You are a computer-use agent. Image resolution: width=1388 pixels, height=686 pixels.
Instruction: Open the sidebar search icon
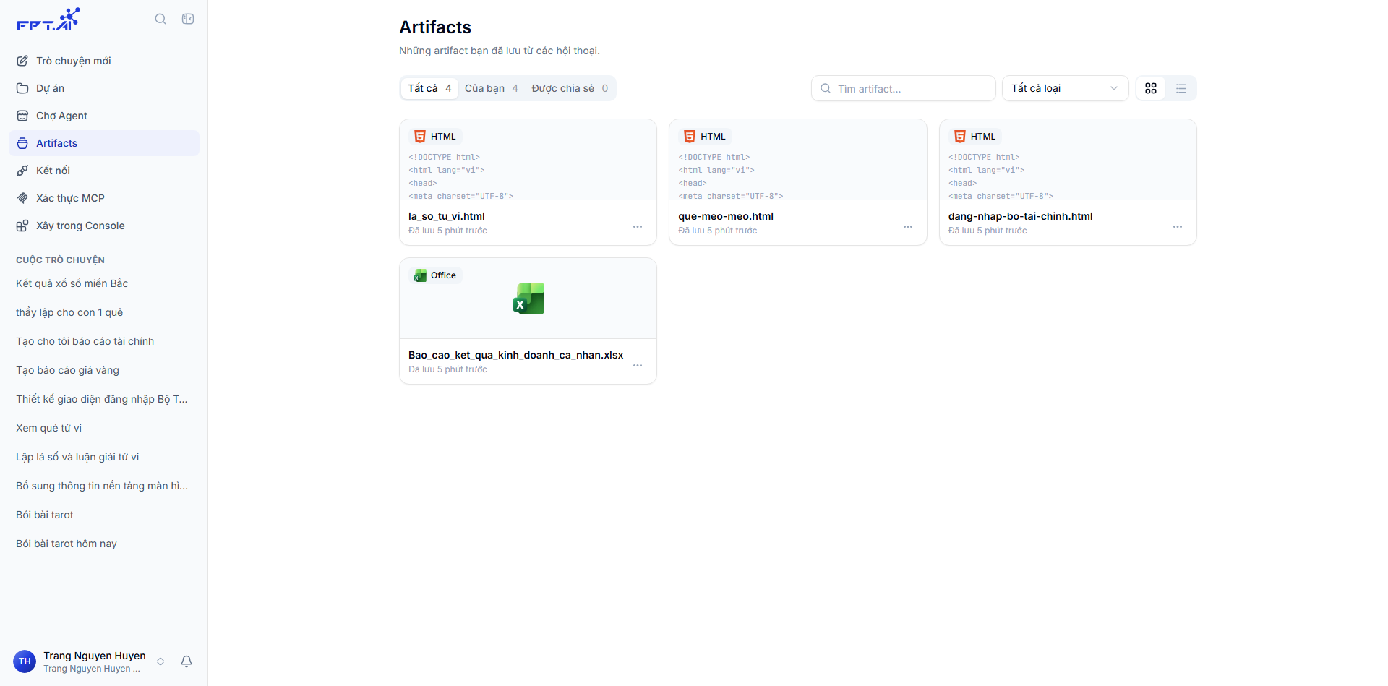(x=160, y=19)
